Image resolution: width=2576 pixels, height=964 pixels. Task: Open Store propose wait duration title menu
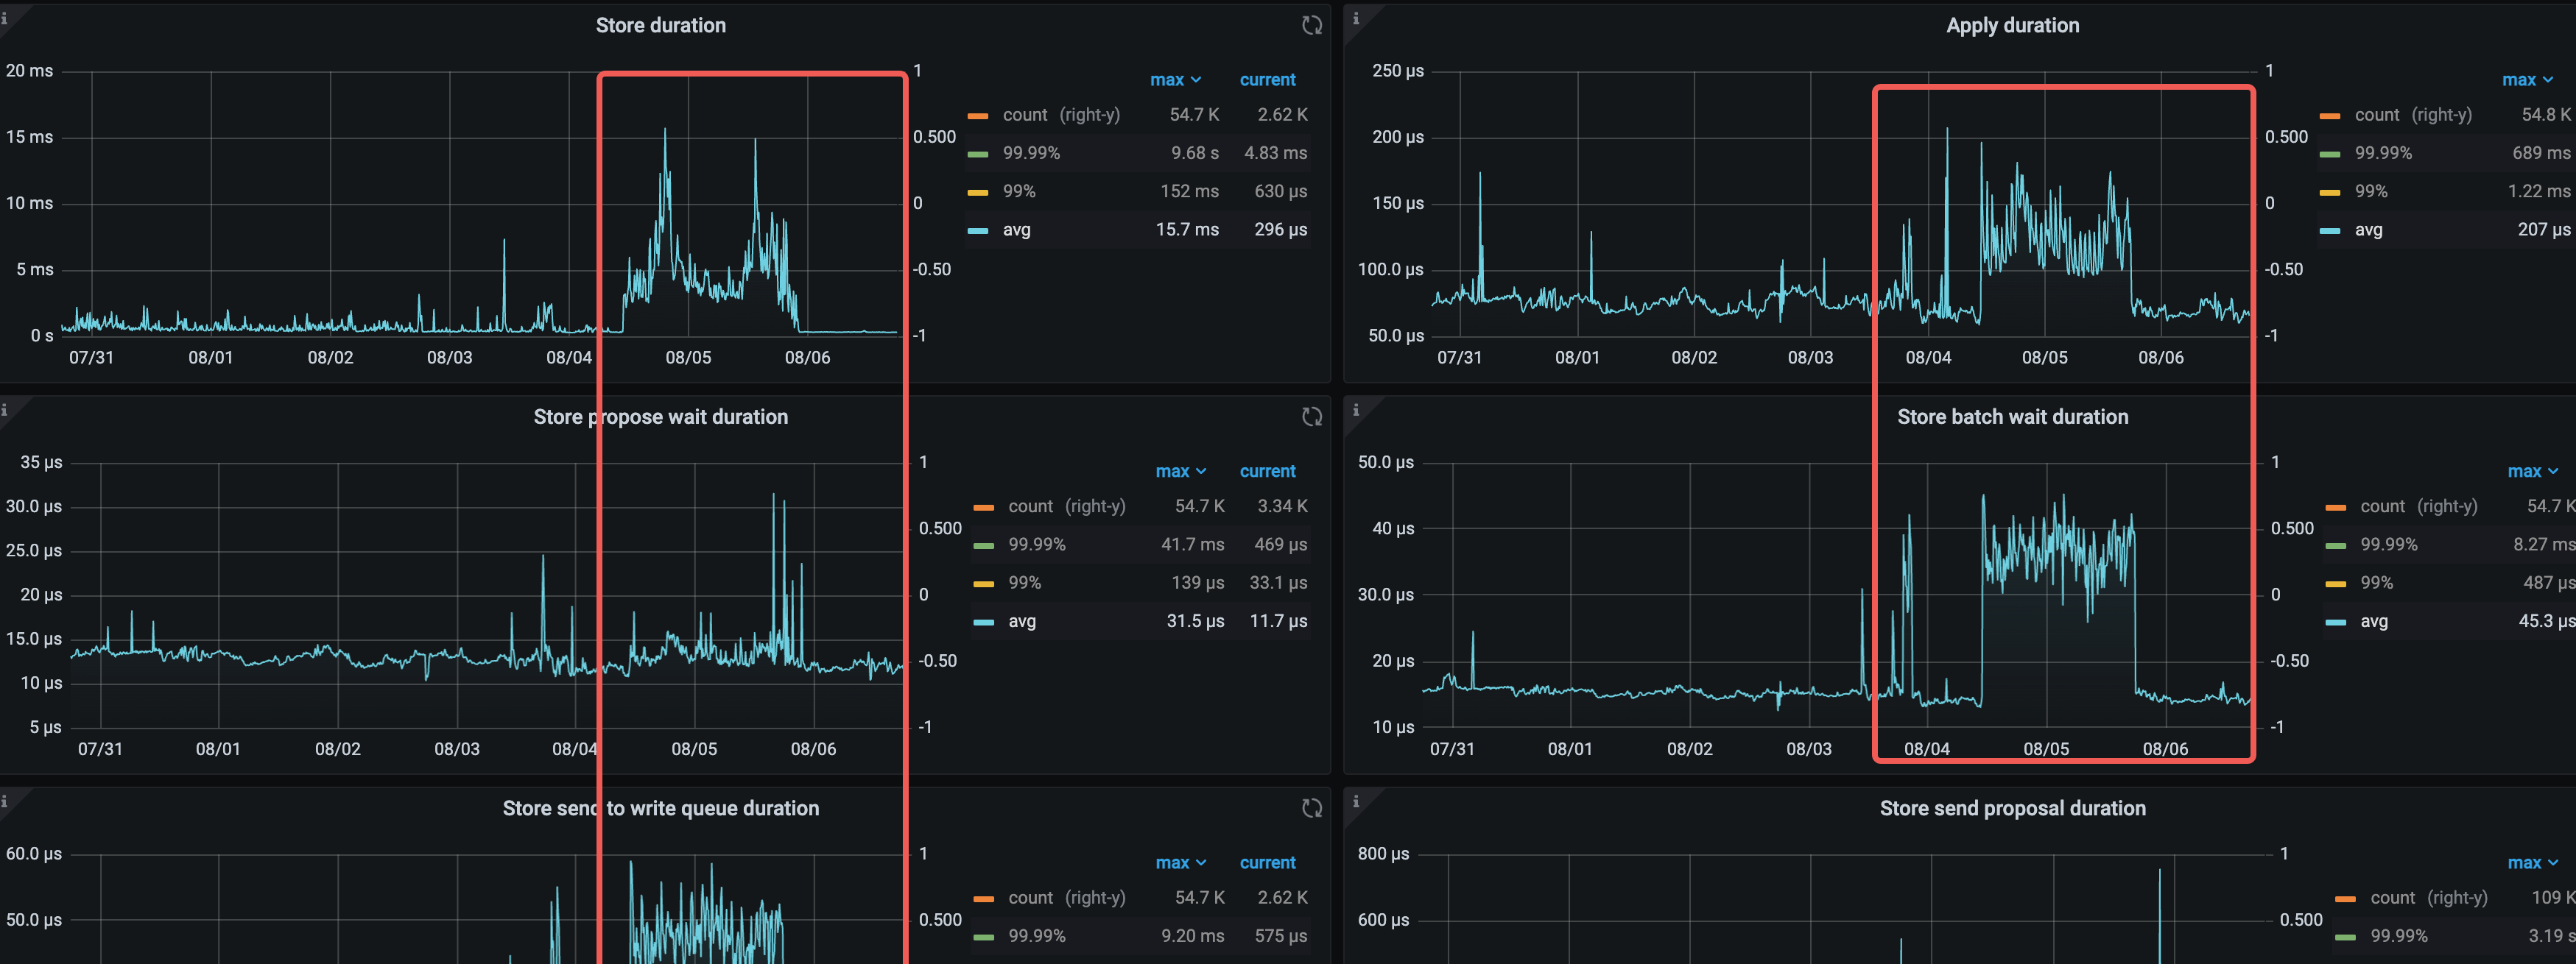[661, 417]
